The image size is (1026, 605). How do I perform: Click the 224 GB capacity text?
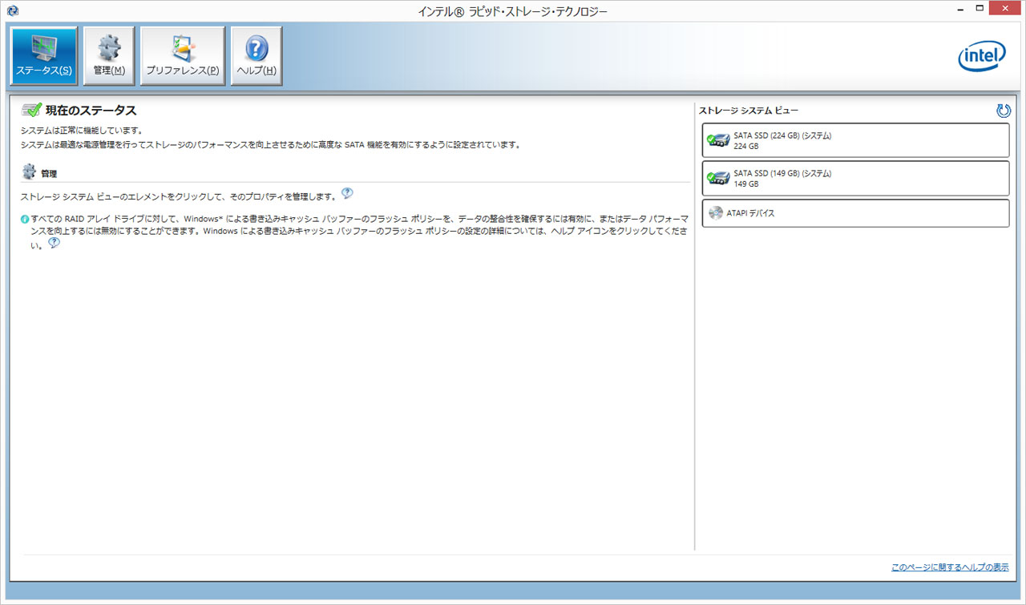tap(746, 147)
